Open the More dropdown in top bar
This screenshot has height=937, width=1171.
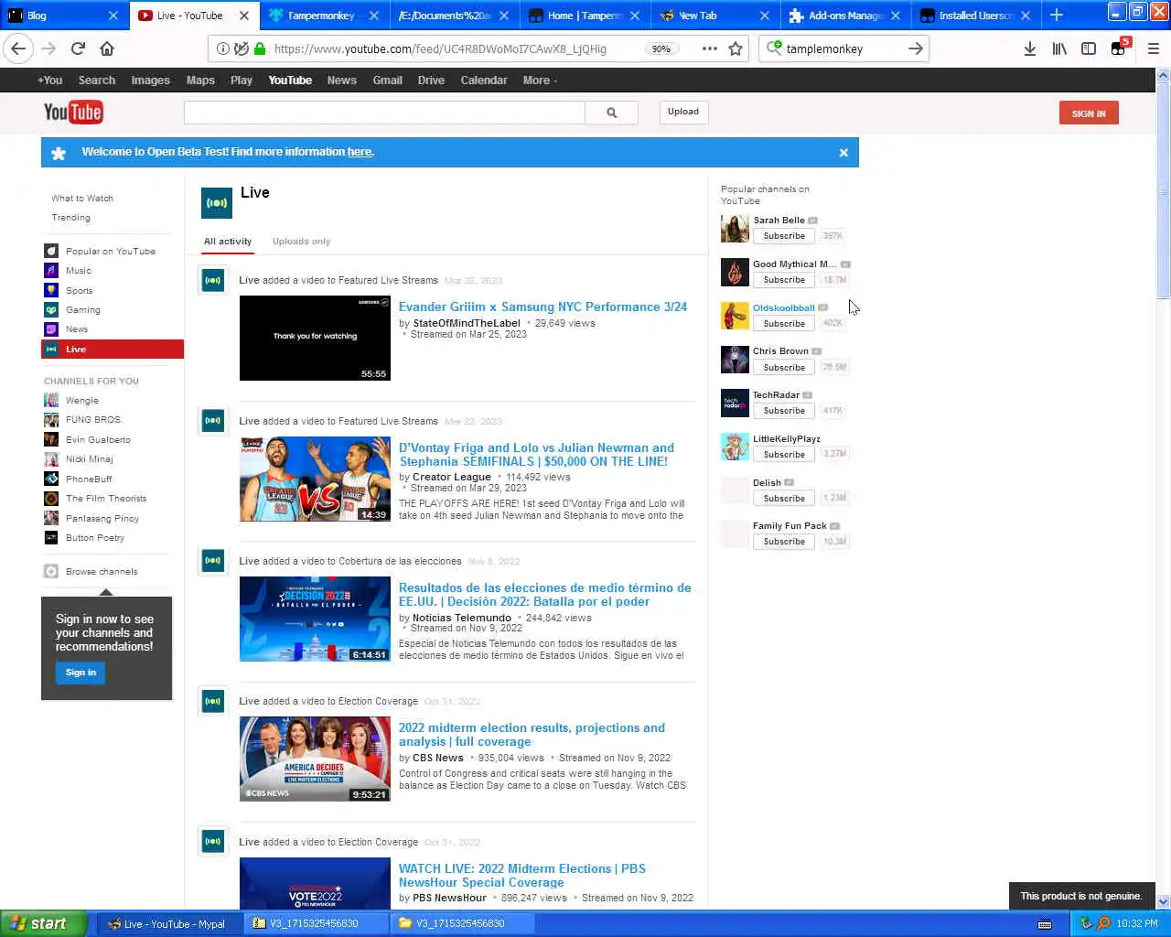point(540,81)
